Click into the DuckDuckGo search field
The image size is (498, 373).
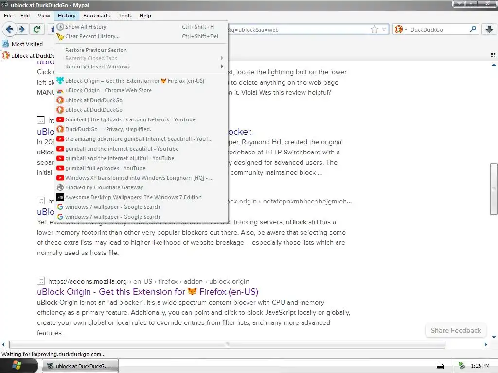coord(439,30)
